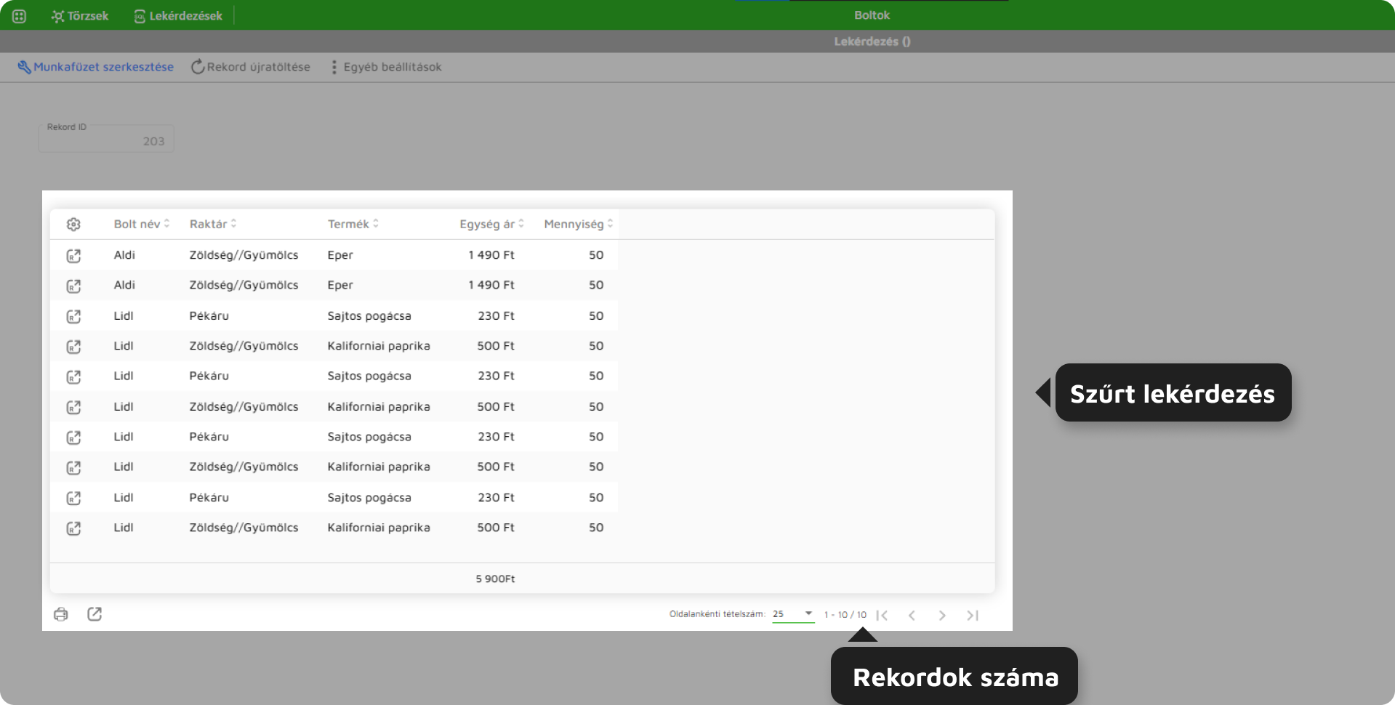The width and height of the screenshot is (1395, 705).
Task: Go to previous page of results
Action: click(x=912, y=616)
